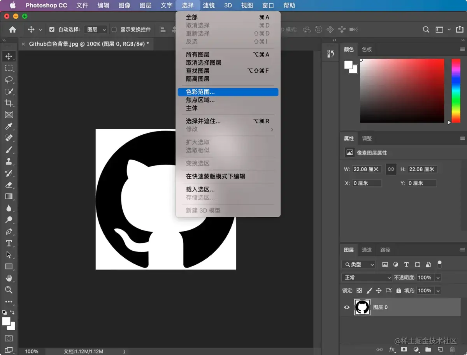Open the 类型 layer filter dropdown
The image size is (467, 355).
(358, 265)
